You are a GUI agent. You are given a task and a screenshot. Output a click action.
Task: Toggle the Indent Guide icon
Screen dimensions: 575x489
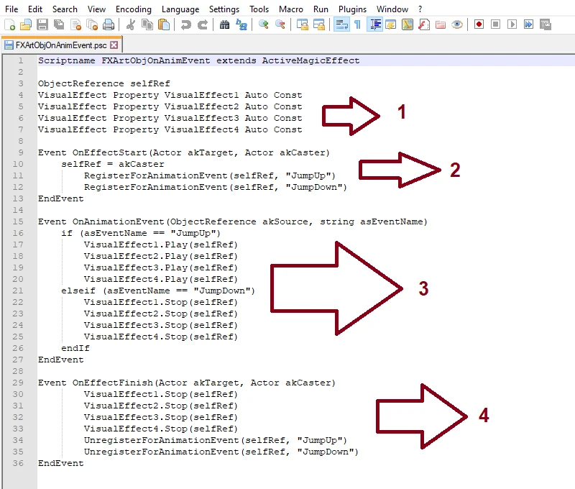374,24
